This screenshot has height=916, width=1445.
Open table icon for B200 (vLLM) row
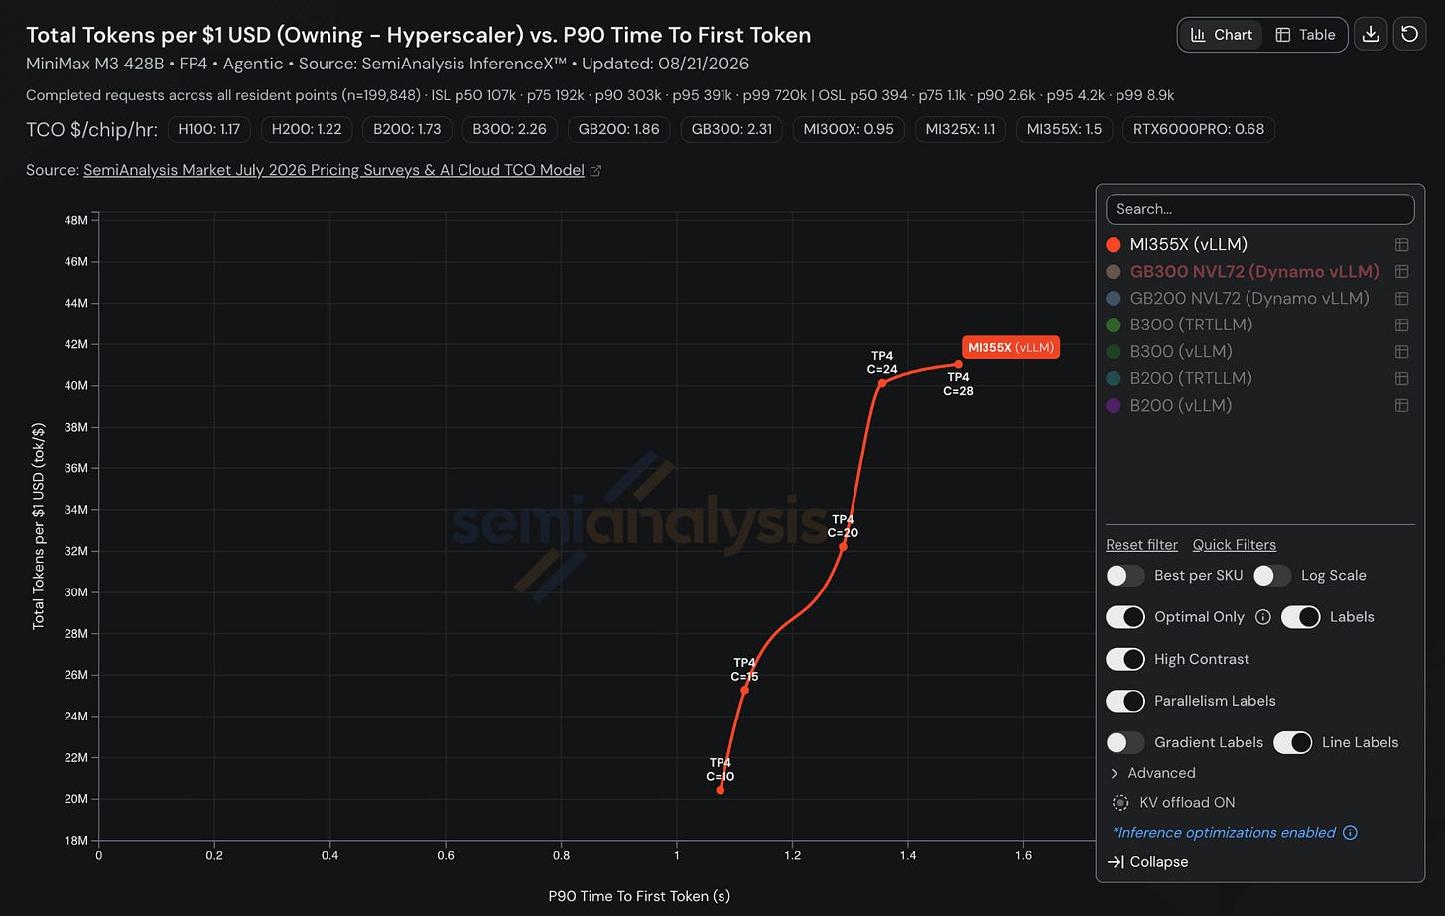point(1402,405)
